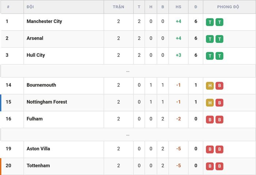Click Hull City's +3 goal difference value
Viewport: 256px width, 175px height.
click(178, 55)
